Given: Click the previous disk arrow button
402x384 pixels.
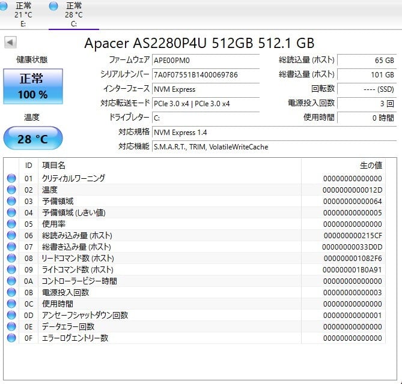Looking at the screenshot, I should coord(10,43).
